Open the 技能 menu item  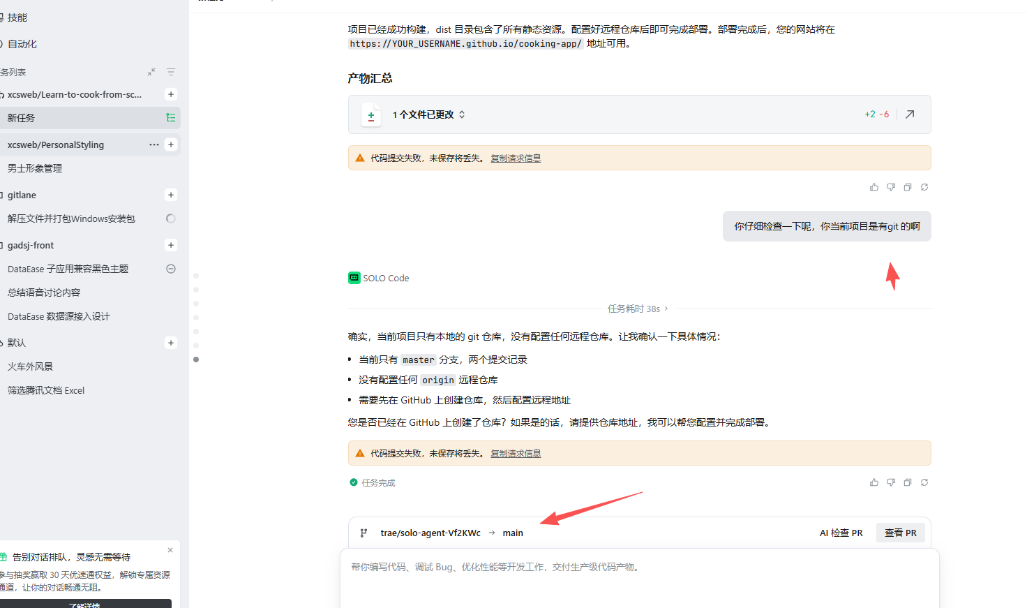tap(17, 17)
